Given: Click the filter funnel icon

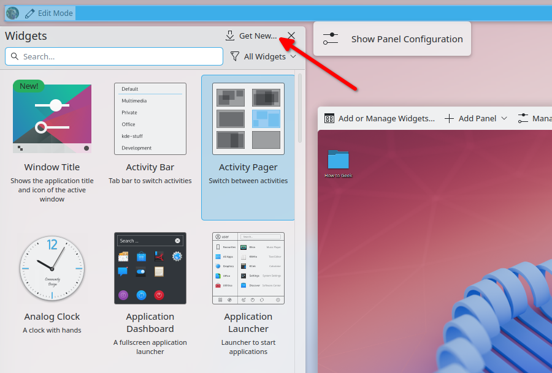Looking at the screenshot, I should [x=235, y=56].
